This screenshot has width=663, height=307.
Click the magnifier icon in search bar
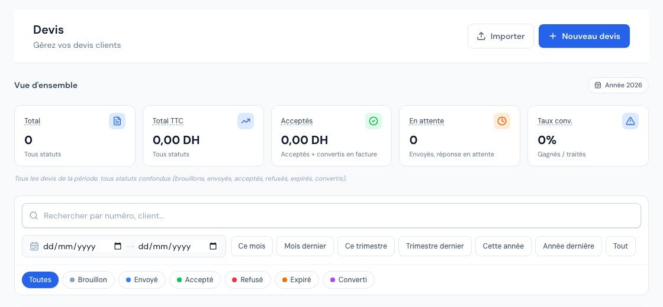(x=34, y=215)
